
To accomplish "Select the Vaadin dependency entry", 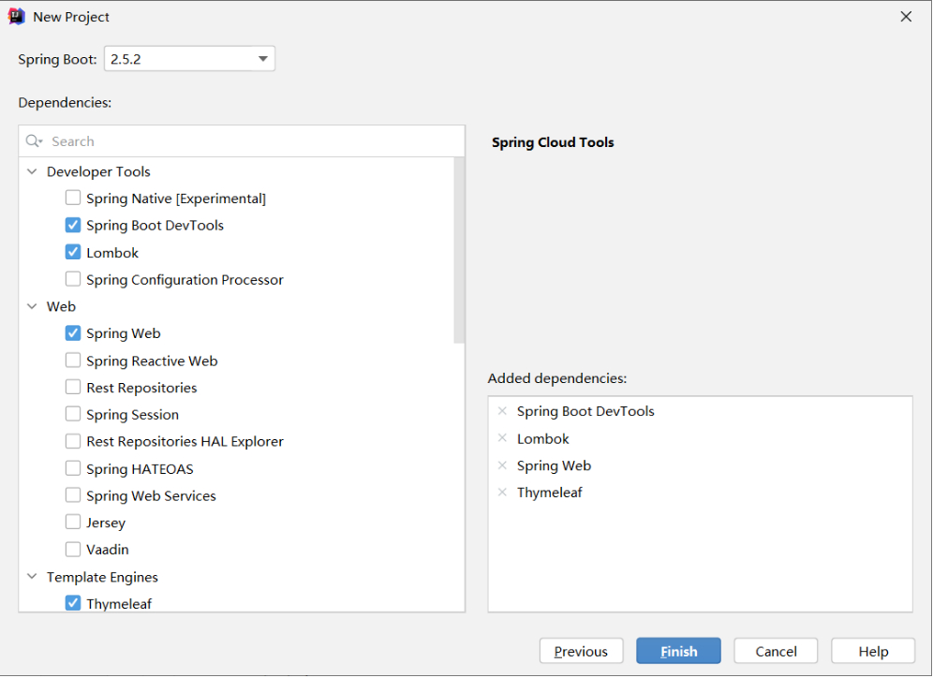I will (107, 550).
